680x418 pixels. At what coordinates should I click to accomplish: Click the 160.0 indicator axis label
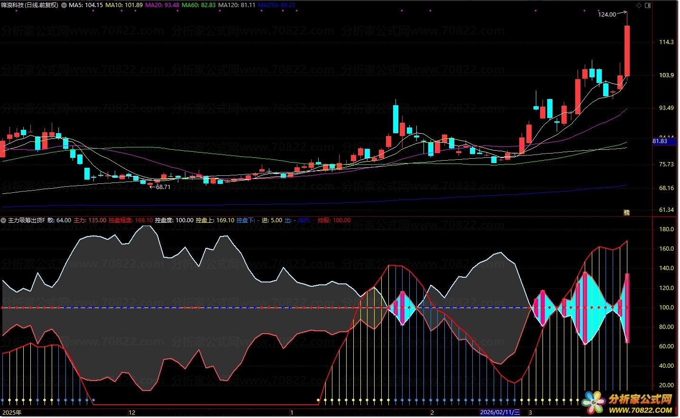[x=666, y=249]
